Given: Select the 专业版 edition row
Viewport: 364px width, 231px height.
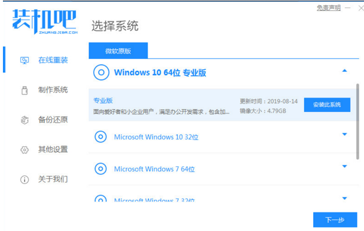Looking at the screenshot, I should [x=222, y=105].
